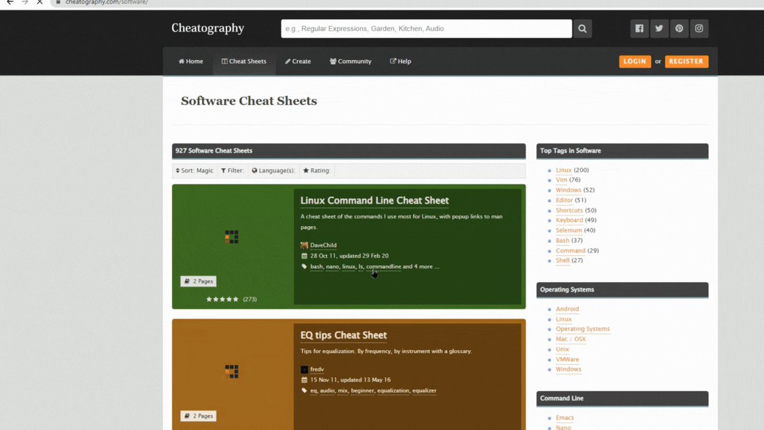
Task: Select Command in Top Tags
Action: [570, 251]
